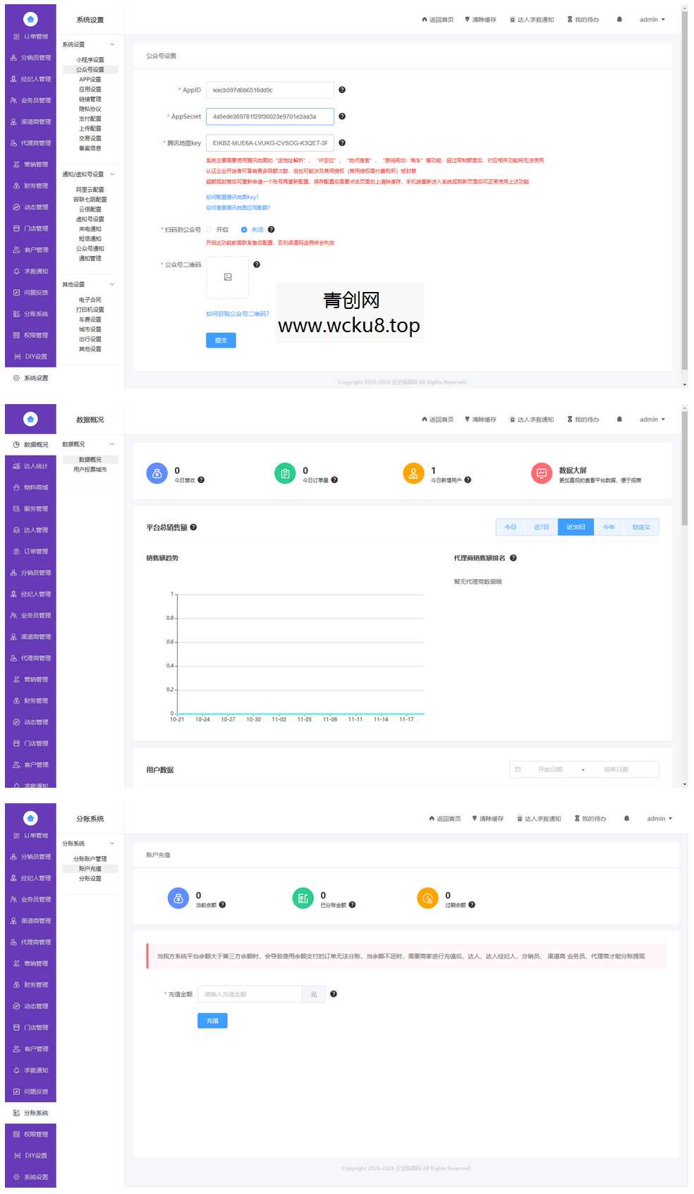Click the AppID help icon

[x=342, y=90]
